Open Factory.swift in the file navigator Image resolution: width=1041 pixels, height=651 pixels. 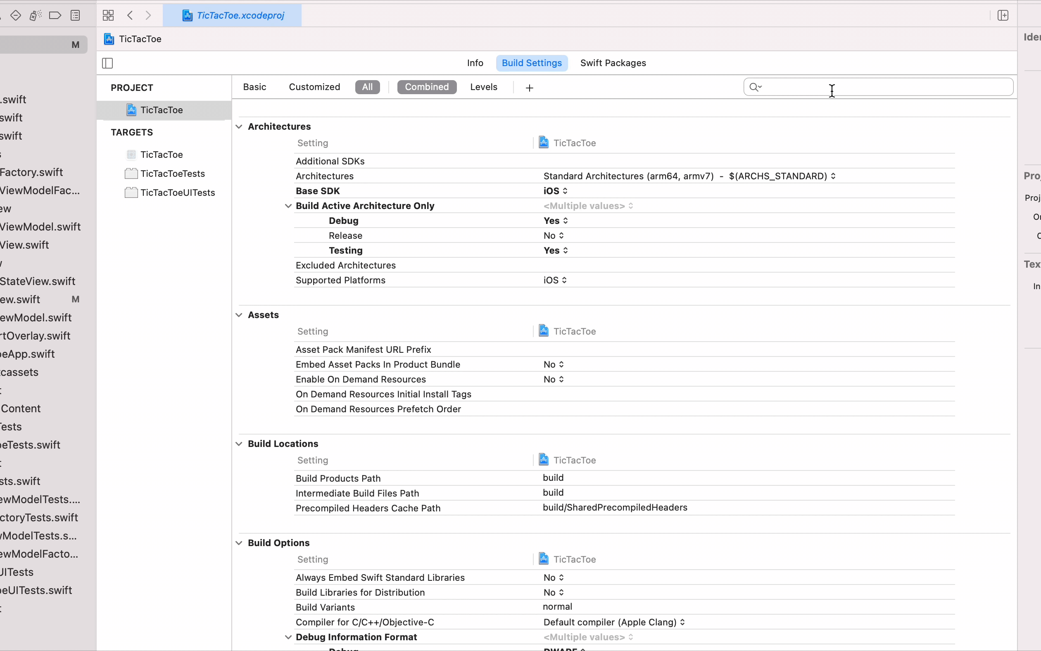(x=31, y=172)
